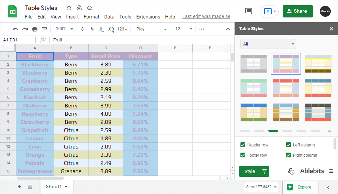Screen dimensions: 338x194
Task: Select column D header
Action: tap(140, 48)
